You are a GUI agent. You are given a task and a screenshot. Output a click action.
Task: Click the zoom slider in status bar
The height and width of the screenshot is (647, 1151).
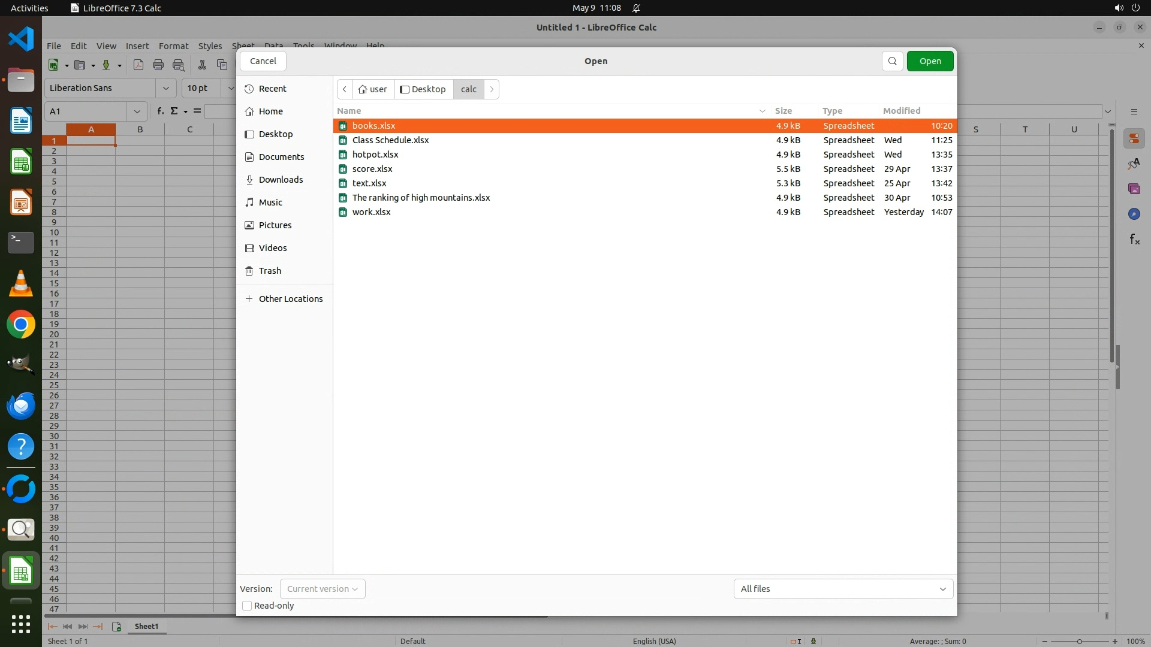[x=1079, y=641]
